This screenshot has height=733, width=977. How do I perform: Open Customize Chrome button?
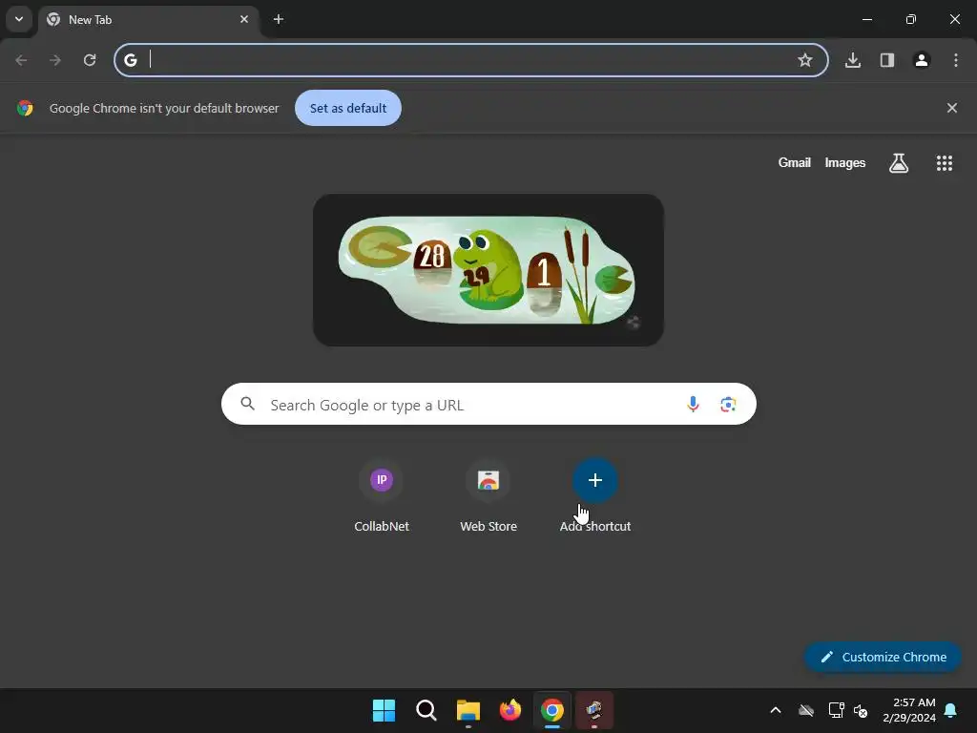[883, 657]
